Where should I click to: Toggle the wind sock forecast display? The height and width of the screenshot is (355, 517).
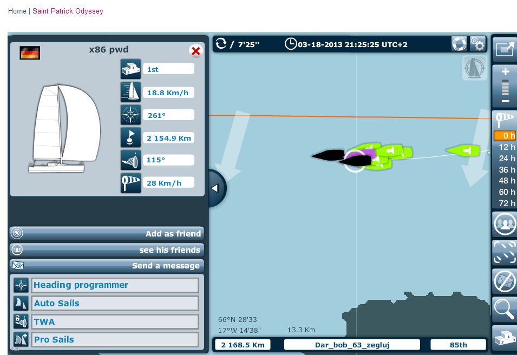pos(505,120)
